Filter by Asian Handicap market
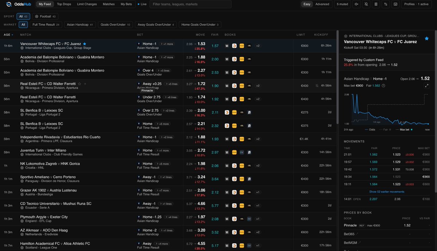Viewport: 437px width, 251px height. click(x=80, y=25)
